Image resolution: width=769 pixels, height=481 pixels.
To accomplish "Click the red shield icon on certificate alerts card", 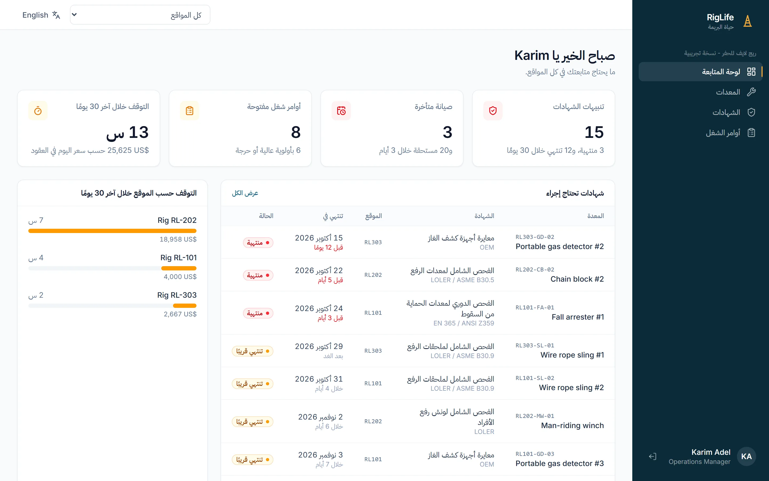I will coord(493,111).
